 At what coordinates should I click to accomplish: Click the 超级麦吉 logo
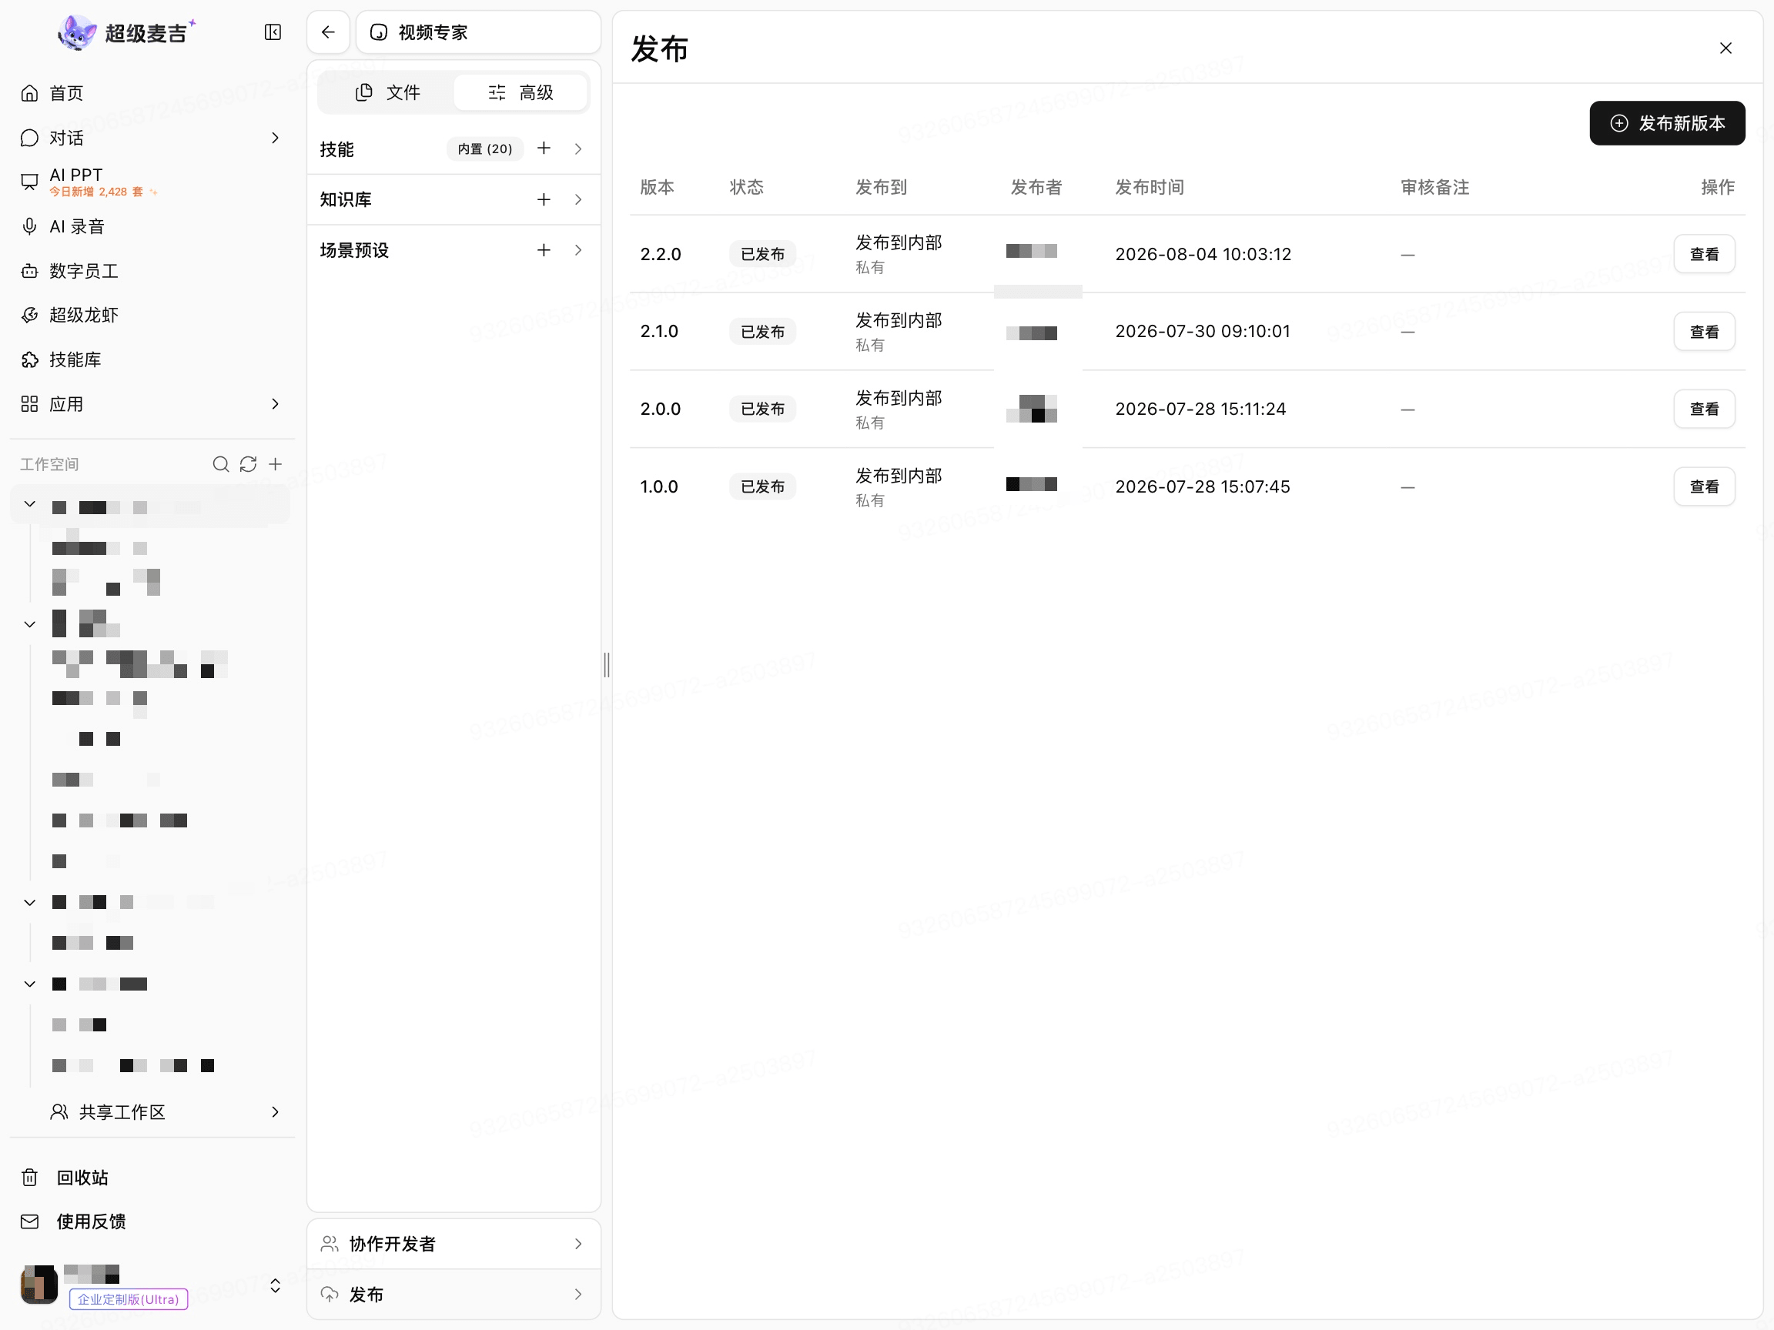tap(127, 32)
